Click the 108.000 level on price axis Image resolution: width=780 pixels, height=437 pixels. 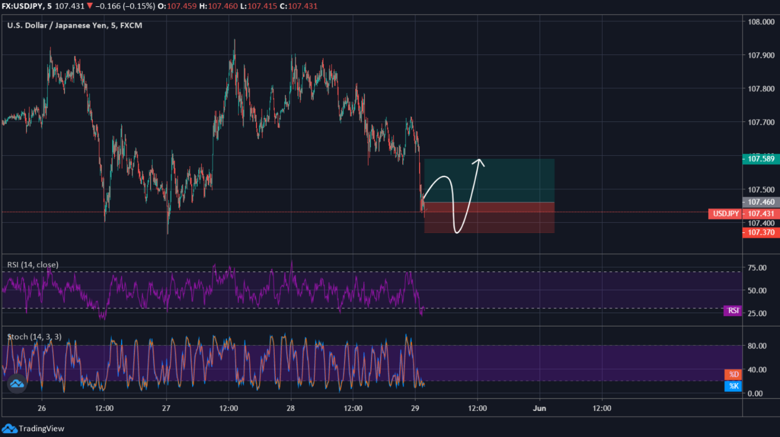pyautogui.click(x=761, y=22)
